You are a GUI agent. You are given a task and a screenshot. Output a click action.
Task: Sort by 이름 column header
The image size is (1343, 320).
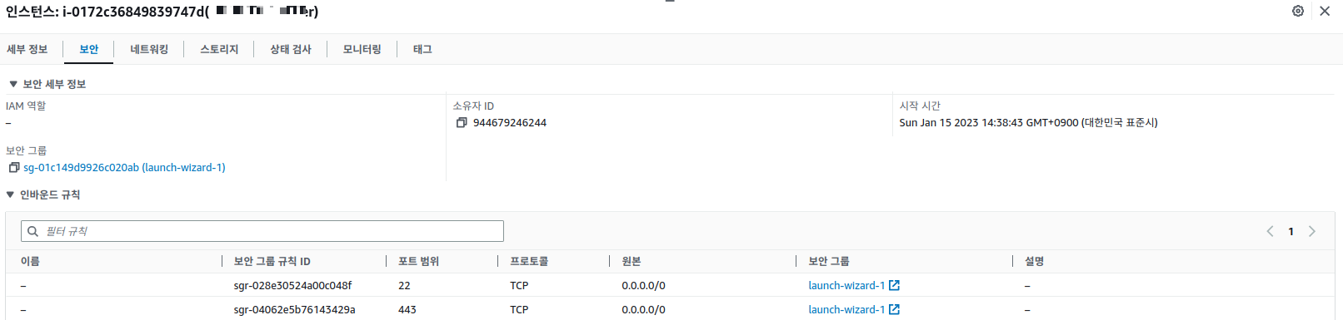coord(30,261)
